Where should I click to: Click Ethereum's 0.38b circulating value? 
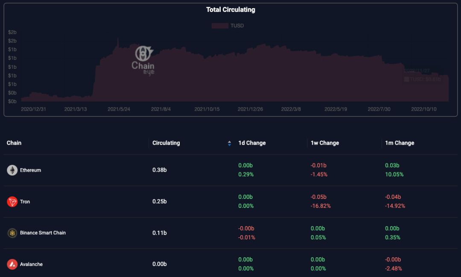159,170
